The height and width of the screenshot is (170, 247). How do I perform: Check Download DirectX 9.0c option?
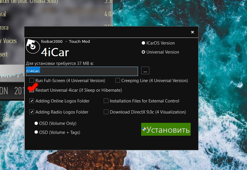pyautogui.click(x=106, y=112)
